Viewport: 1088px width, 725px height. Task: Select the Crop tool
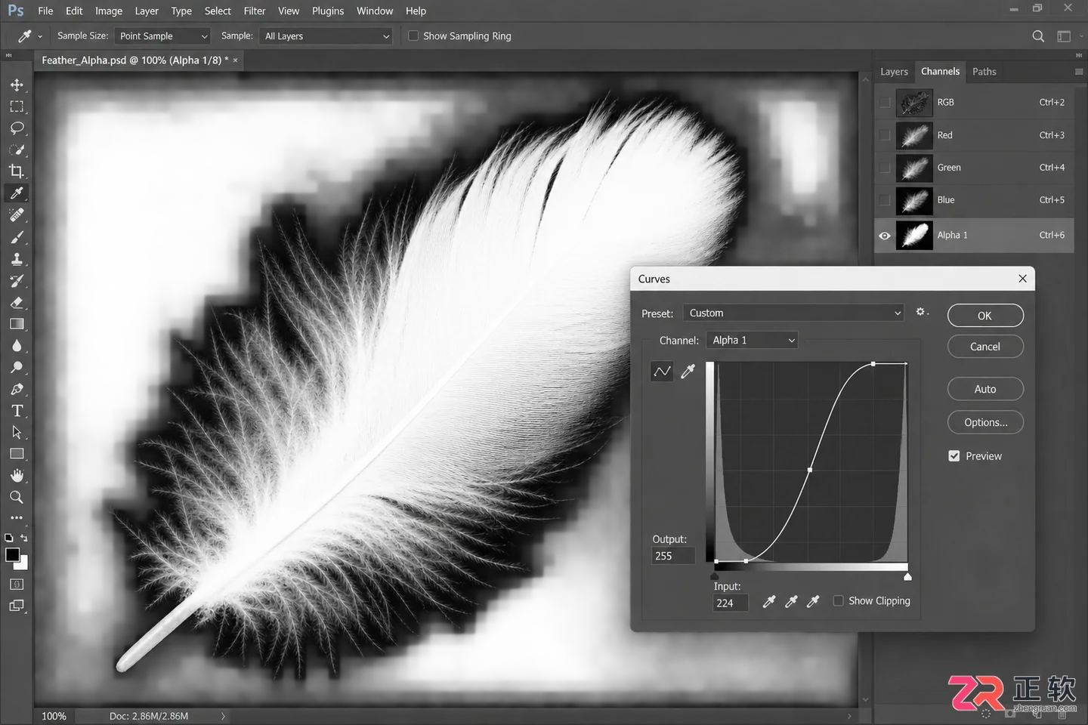coord(17,171)
